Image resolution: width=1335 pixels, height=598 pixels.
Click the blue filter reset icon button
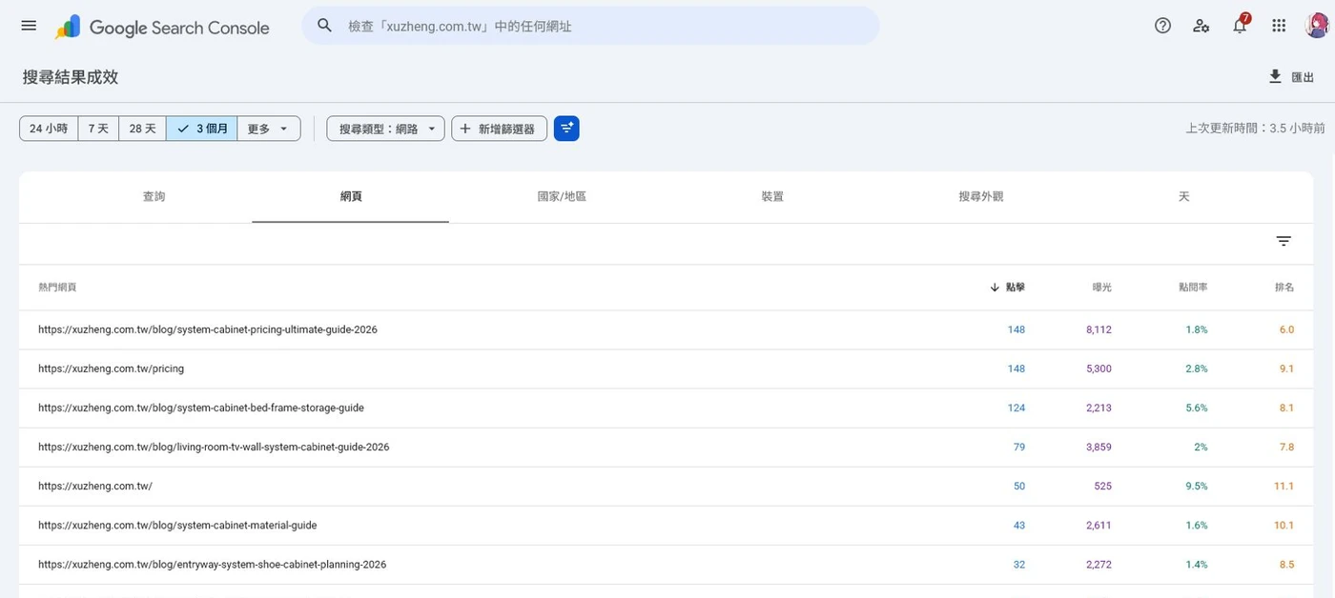tap(566, 129)
